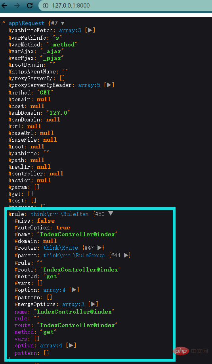Click the app\Request class name

point(27,23)
